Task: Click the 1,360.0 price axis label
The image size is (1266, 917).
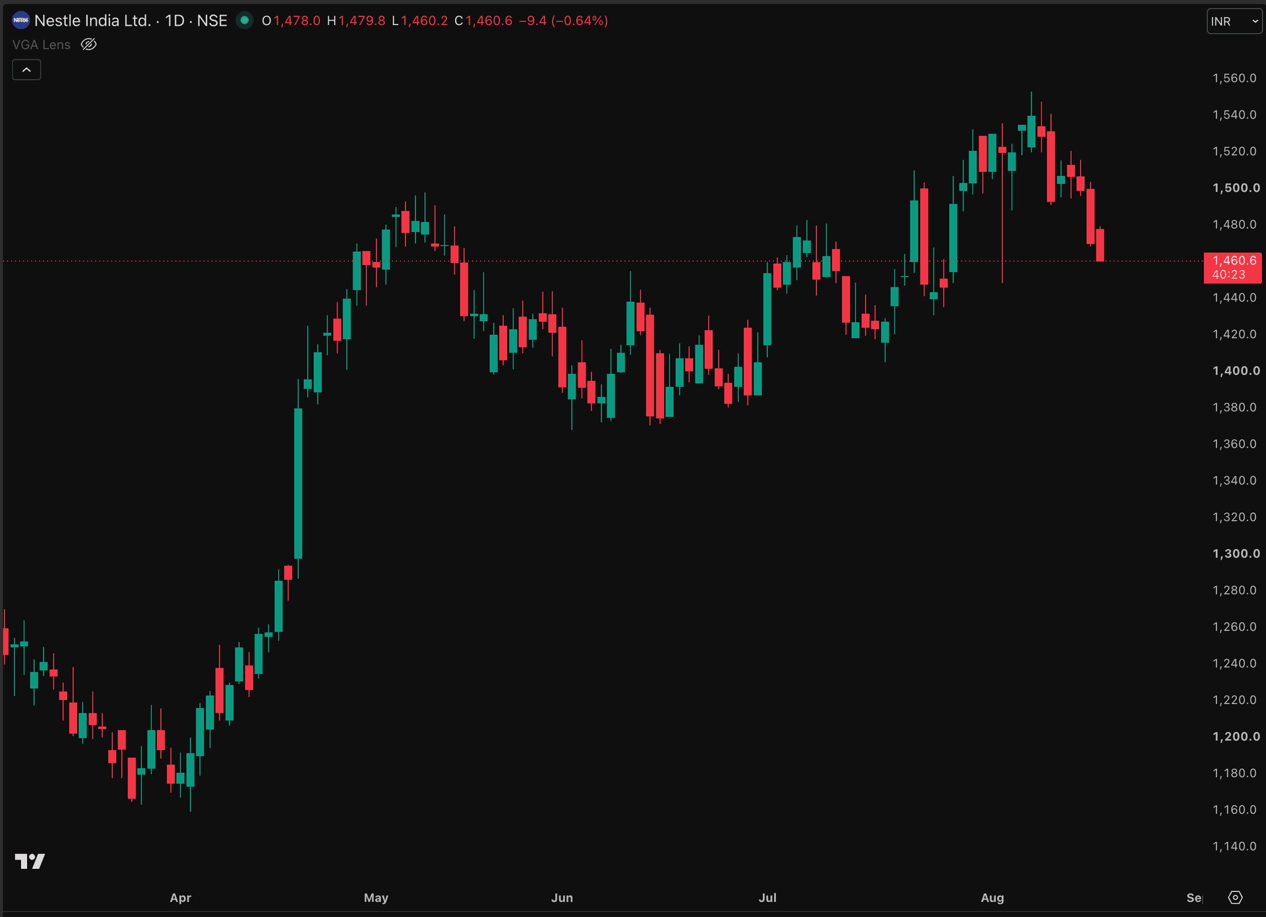Action: point(1234,444)
